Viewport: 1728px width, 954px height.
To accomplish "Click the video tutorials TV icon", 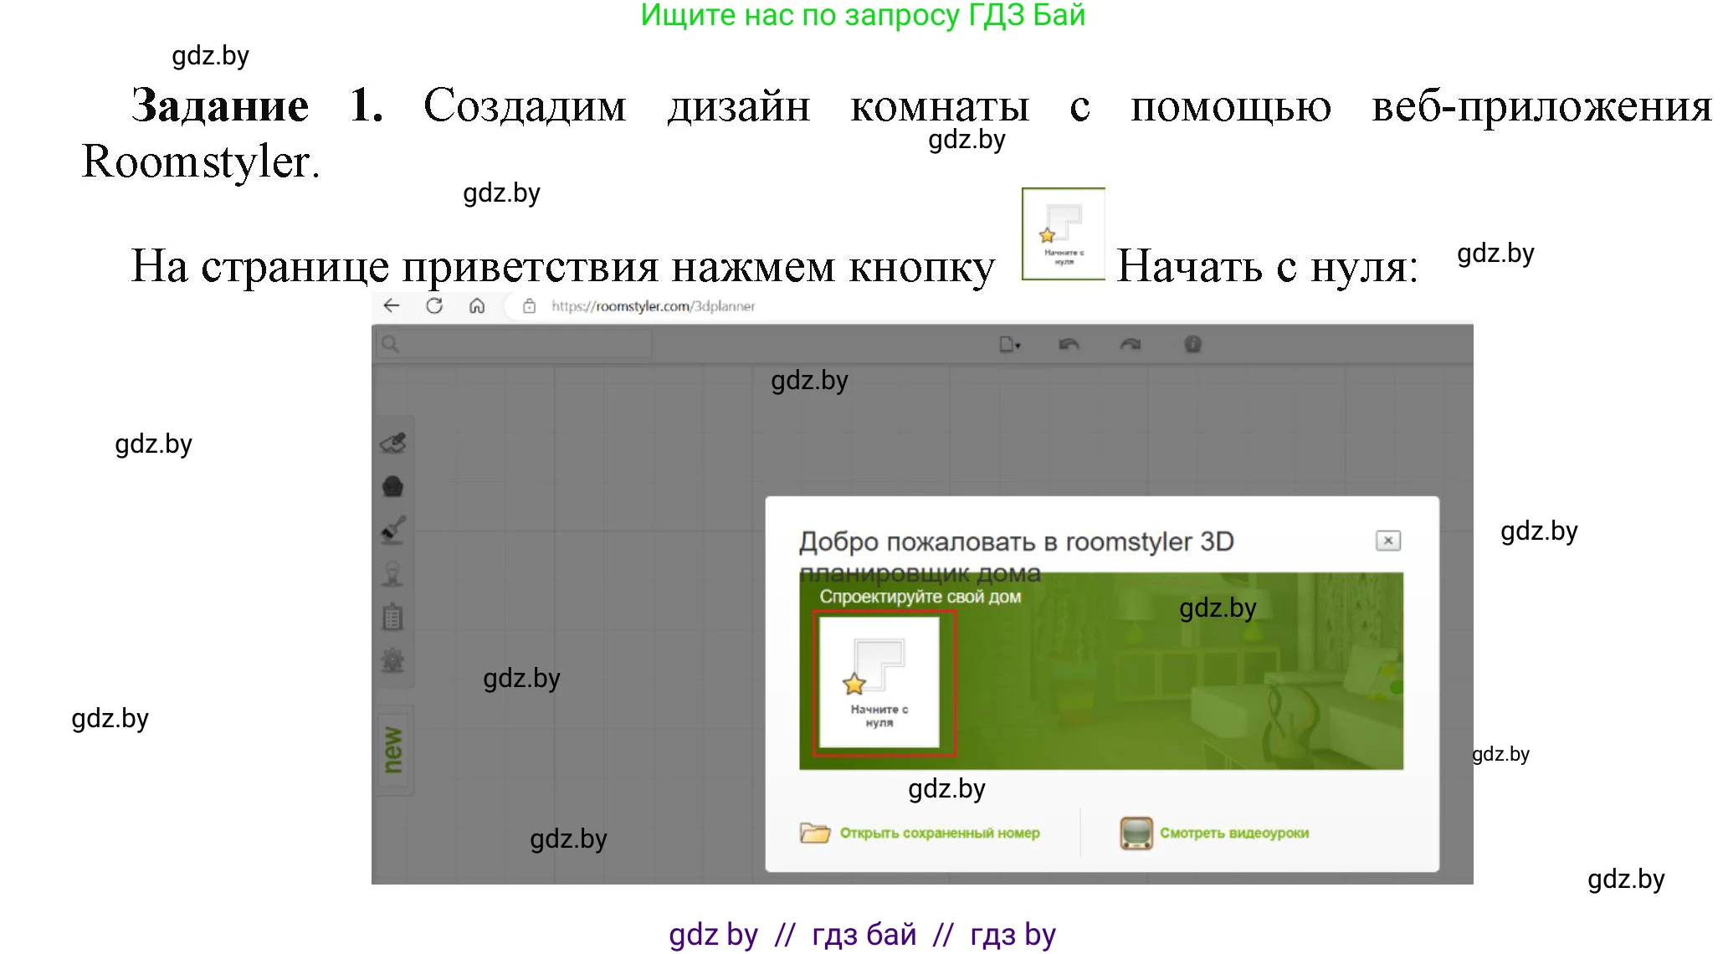I will (1134, 833).
